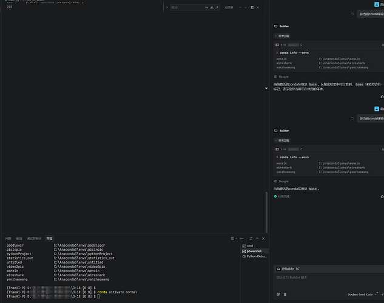Click second Thought clock icon
Image resolution: width=384 pixels, height=303 pixels.
point(275,181)
